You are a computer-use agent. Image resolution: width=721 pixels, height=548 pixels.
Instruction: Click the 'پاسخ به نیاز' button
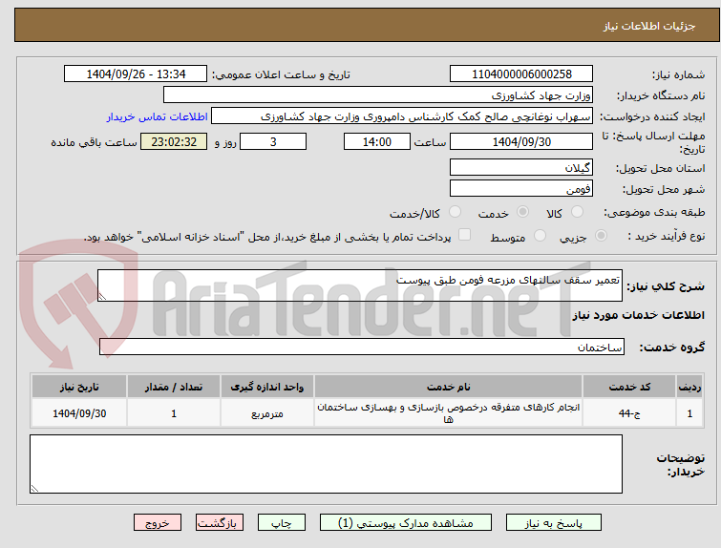pos(554,523)
